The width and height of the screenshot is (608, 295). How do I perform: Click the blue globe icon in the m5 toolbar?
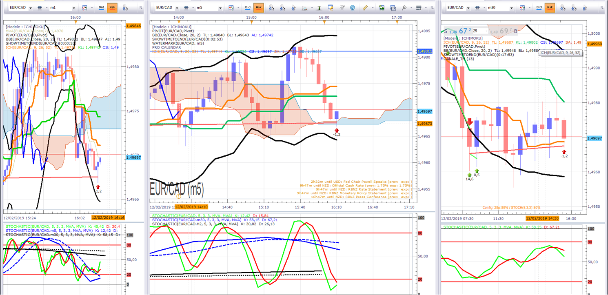353,8
